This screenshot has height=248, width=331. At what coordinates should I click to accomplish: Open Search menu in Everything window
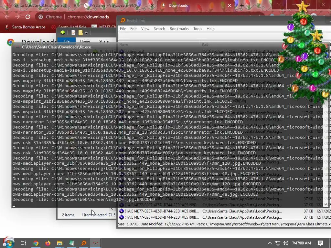(x=159, y=29)
